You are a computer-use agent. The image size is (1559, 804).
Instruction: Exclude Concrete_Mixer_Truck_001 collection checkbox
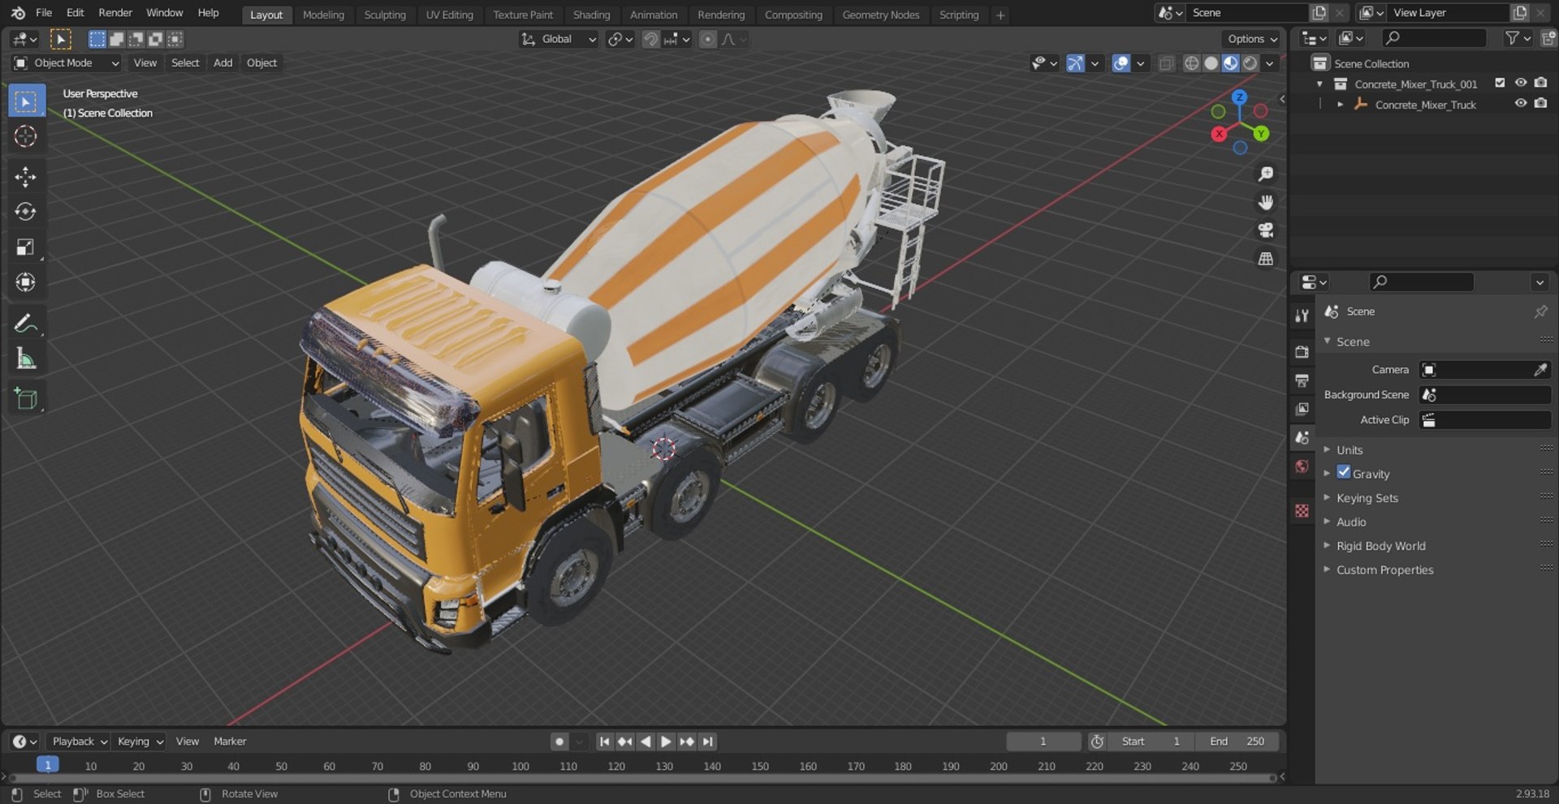(1500, 83)
